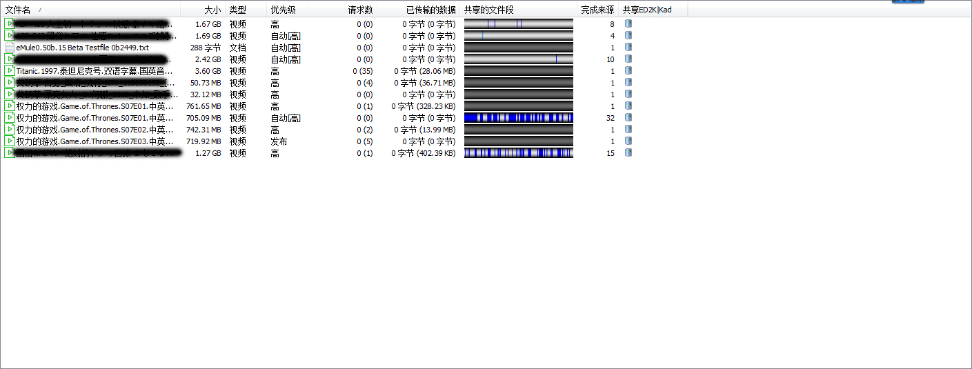Viewport: 972px width, 369px height.
Task: Click the size value 761.65 MB
Action: tap(204, 106)
